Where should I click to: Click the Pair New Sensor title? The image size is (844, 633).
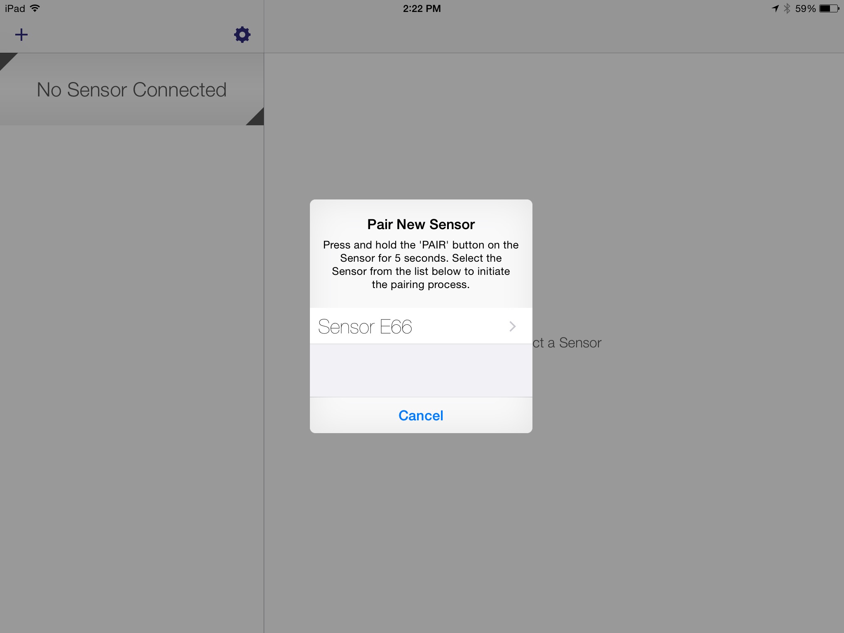[x=421, y=224]
